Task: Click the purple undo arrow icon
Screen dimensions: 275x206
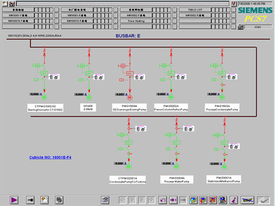Action: (x=163, y=200)
